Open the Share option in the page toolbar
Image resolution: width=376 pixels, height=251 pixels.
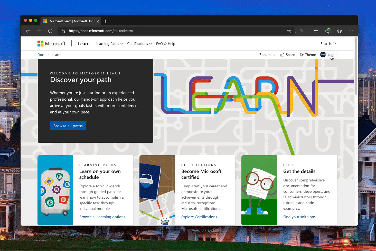click(287, 54)
